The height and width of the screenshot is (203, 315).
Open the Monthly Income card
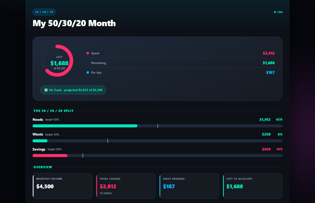pos(62,186)
